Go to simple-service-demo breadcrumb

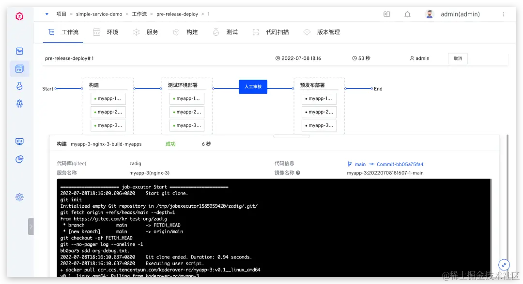(x=99, y=14)
